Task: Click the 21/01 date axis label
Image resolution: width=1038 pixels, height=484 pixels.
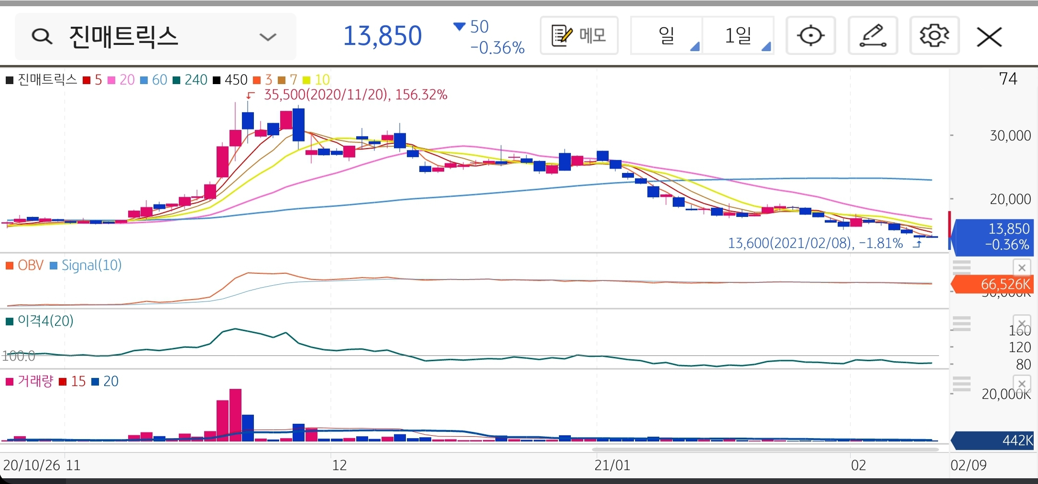Action: 612,465
